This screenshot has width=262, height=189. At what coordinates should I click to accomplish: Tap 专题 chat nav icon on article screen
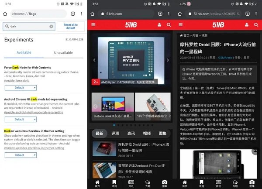click(235, 184)
